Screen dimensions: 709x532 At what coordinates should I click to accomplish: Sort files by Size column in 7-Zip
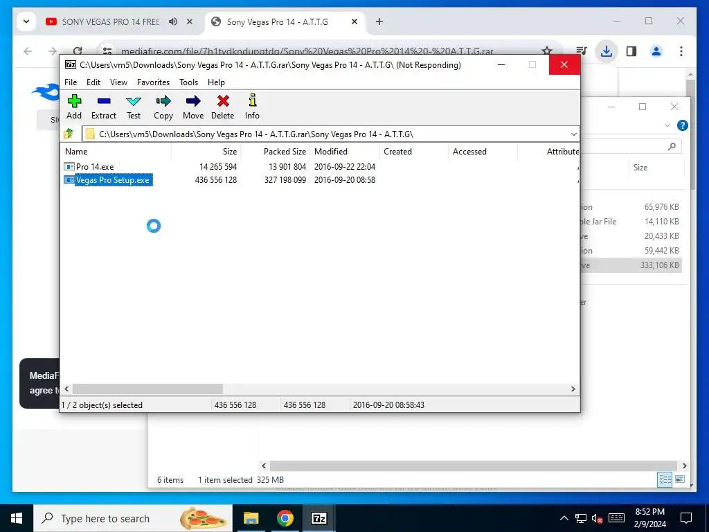point(206,152)
